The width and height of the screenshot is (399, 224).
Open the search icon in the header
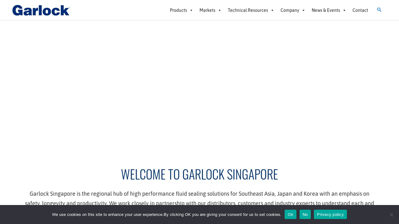(379, 10)
